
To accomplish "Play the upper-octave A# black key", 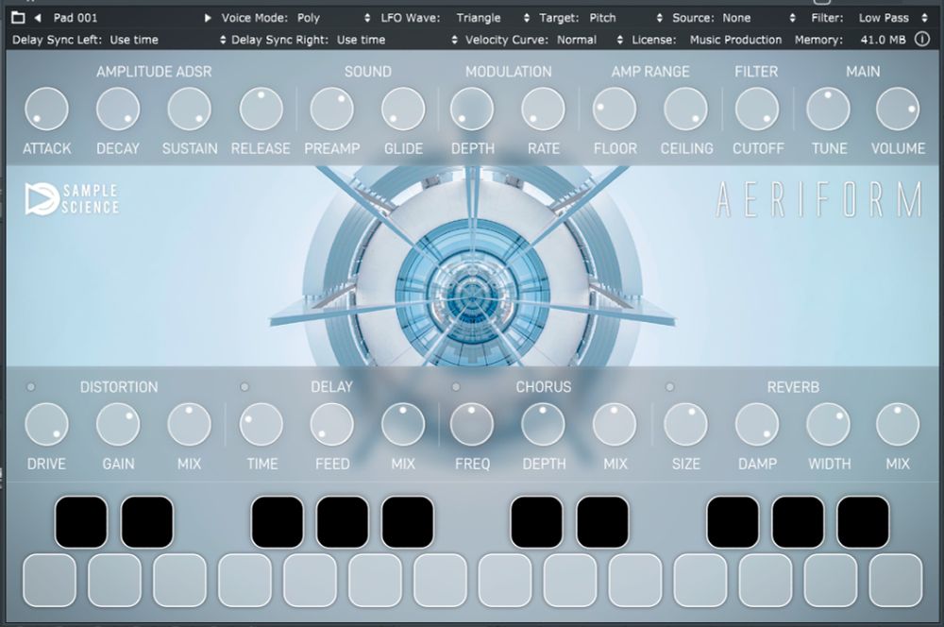I will pos(863,522).
